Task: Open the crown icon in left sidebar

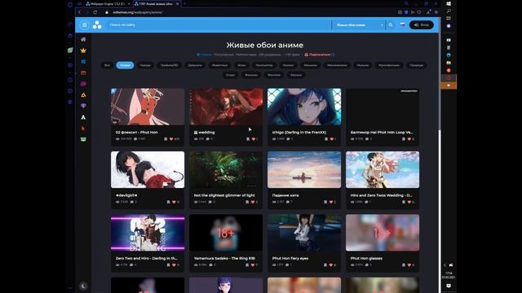Action: tap(83, 50)
